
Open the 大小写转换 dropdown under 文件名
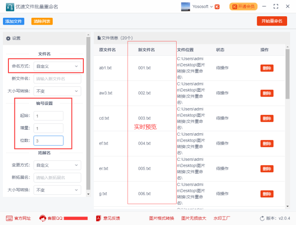[57, 91]
